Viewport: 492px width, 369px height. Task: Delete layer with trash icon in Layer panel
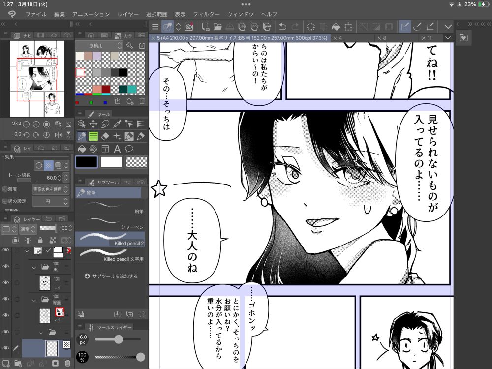tap(67, 364)
